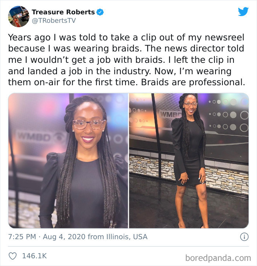Click the Treasure Roberts display name
This screenshot has width=257, height=266.
pos(63,12)
